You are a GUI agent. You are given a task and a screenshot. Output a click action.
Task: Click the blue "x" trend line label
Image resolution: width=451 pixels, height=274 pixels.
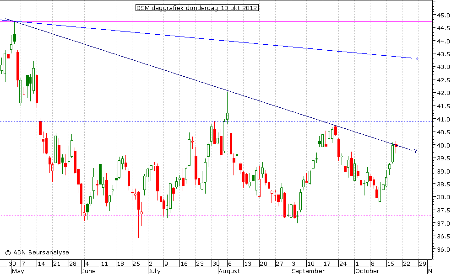pyautogui.click(x=417, y=58)
